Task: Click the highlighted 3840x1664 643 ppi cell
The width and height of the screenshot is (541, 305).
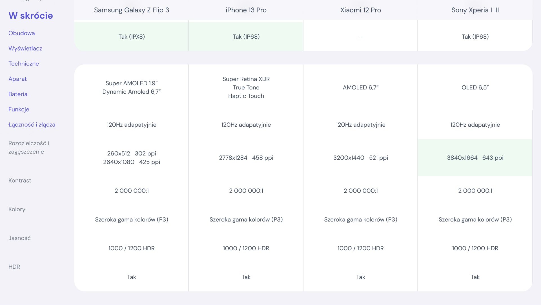Action: coord(475,158)
